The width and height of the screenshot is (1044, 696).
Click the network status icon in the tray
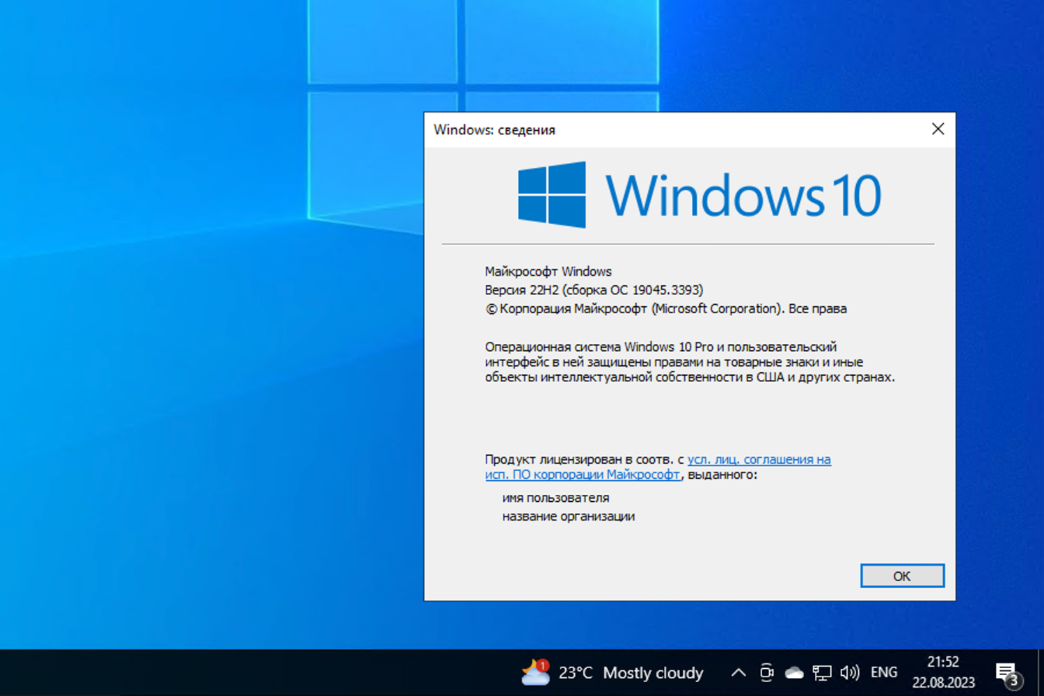823,672
